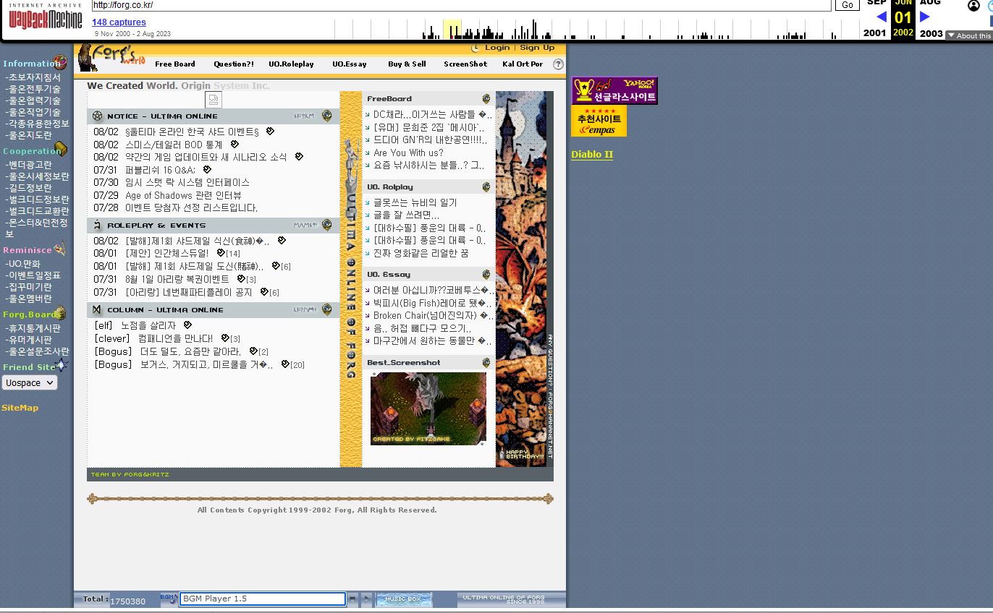Open the UO.Roleplay menu
The height and width of the screenshot is (613, 993).
[291, 64]
